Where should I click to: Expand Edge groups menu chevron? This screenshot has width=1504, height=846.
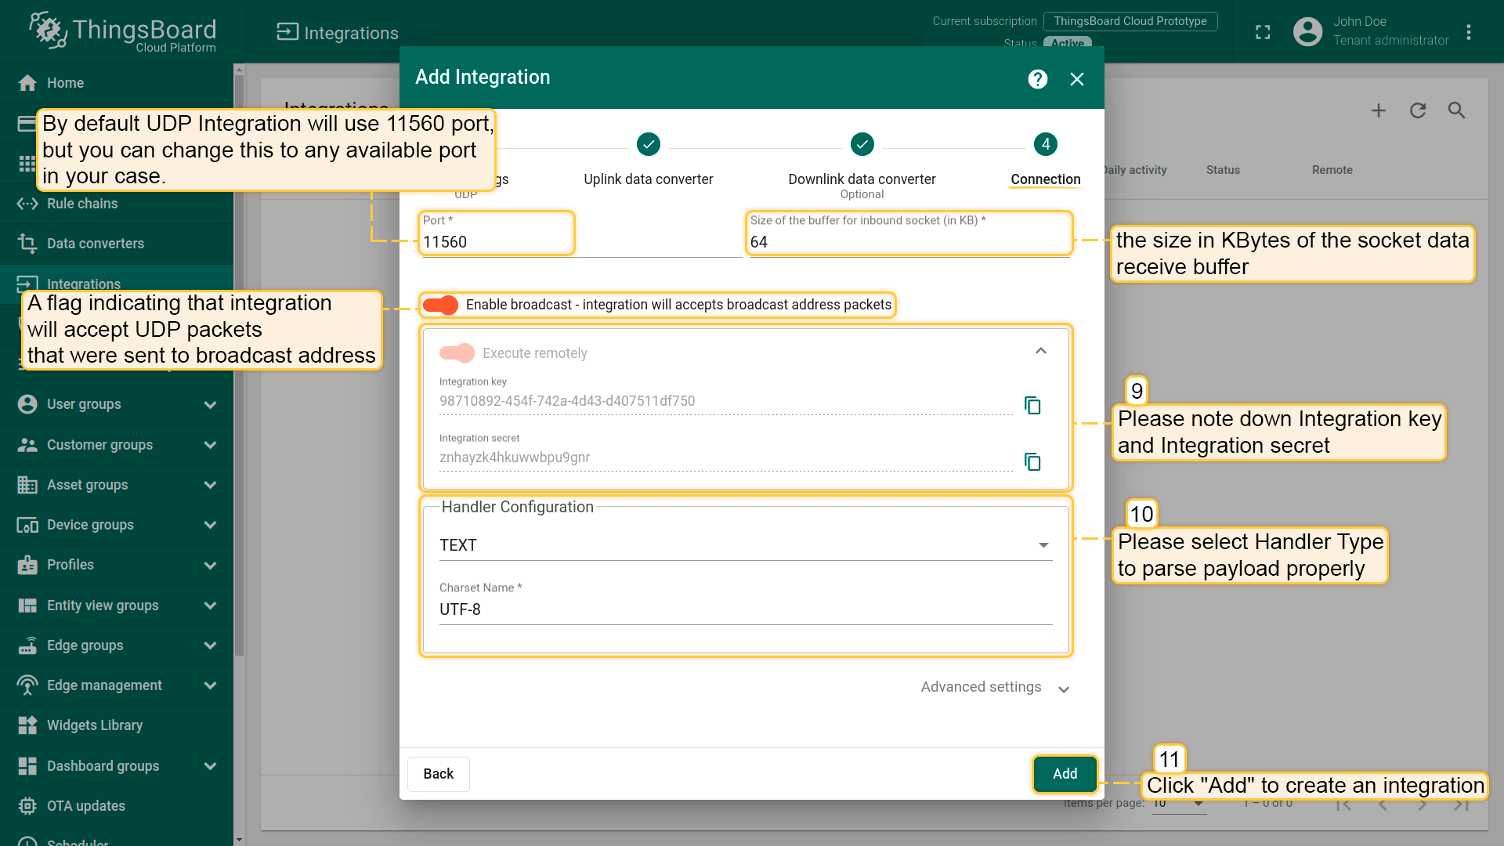click(x=210, y=645)
